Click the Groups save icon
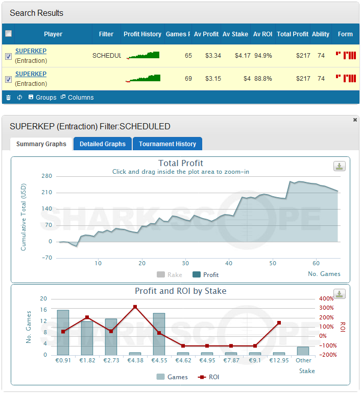The image size is (361, 393). 31,97
